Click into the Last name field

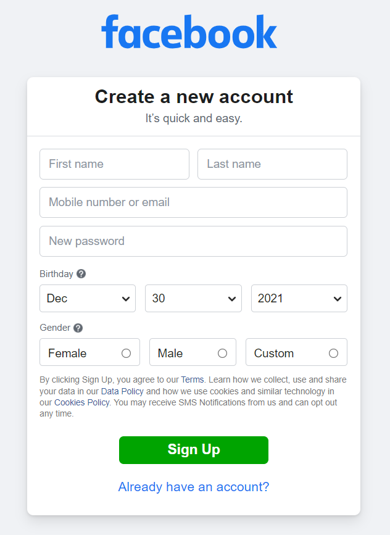(x=272, y=164)
